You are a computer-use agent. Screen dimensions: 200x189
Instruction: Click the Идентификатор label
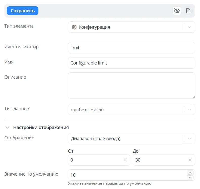[21, 47]
